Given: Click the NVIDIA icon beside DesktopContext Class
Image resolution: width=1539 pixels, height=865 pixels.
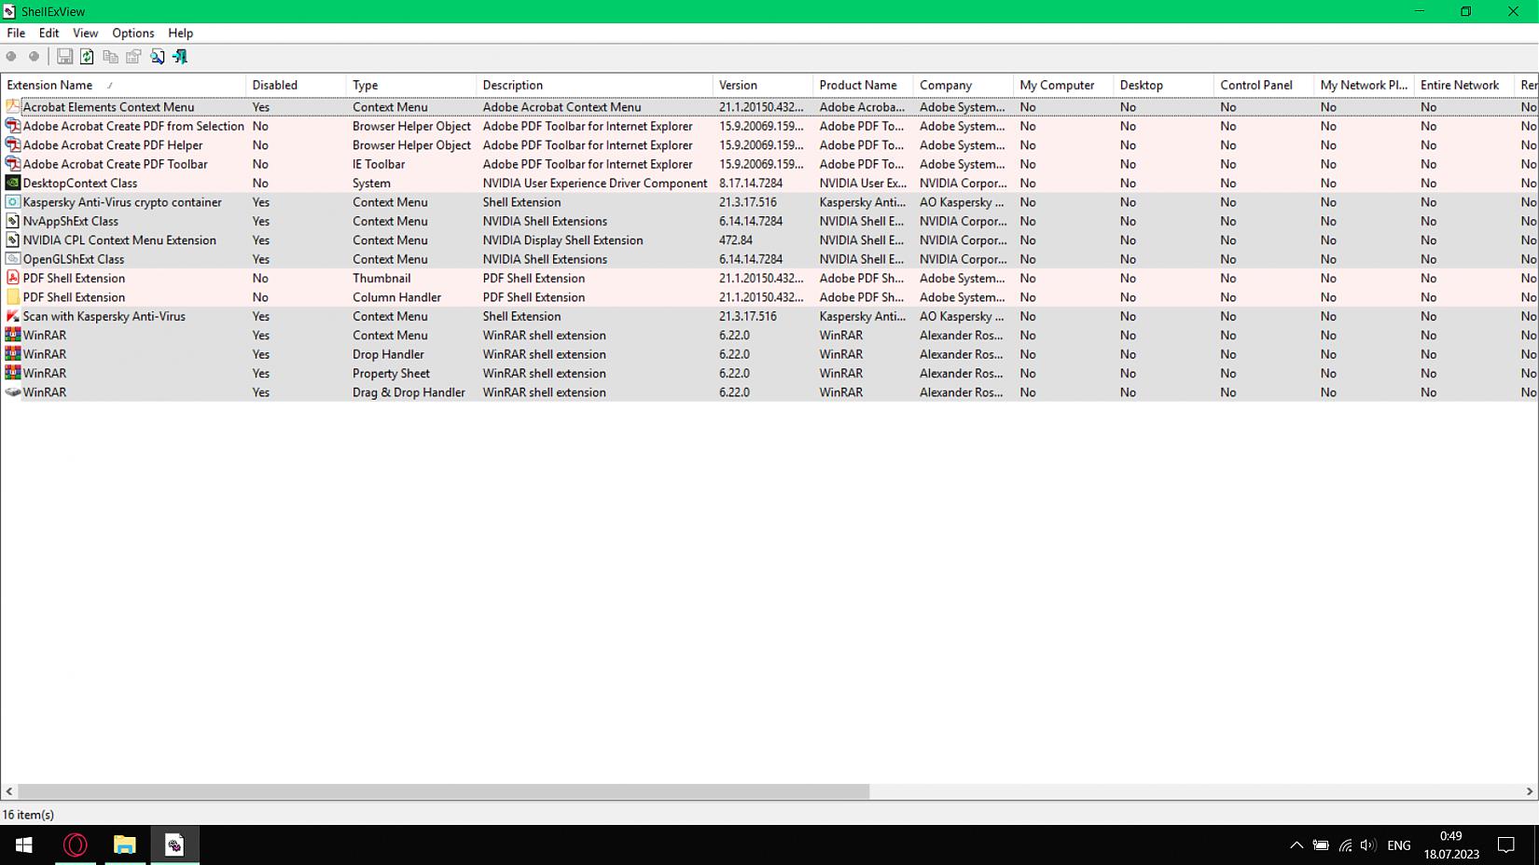Looking at the screenshot, I should pyautogui.click(x=13, y=184).
